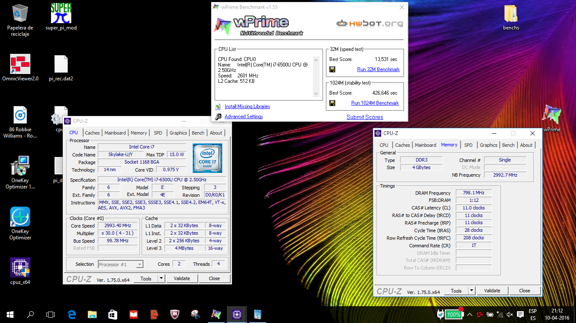Switch to Caches tab in left CPU-Z
This screenshot has height=323, width=576.
coord(92,133)
